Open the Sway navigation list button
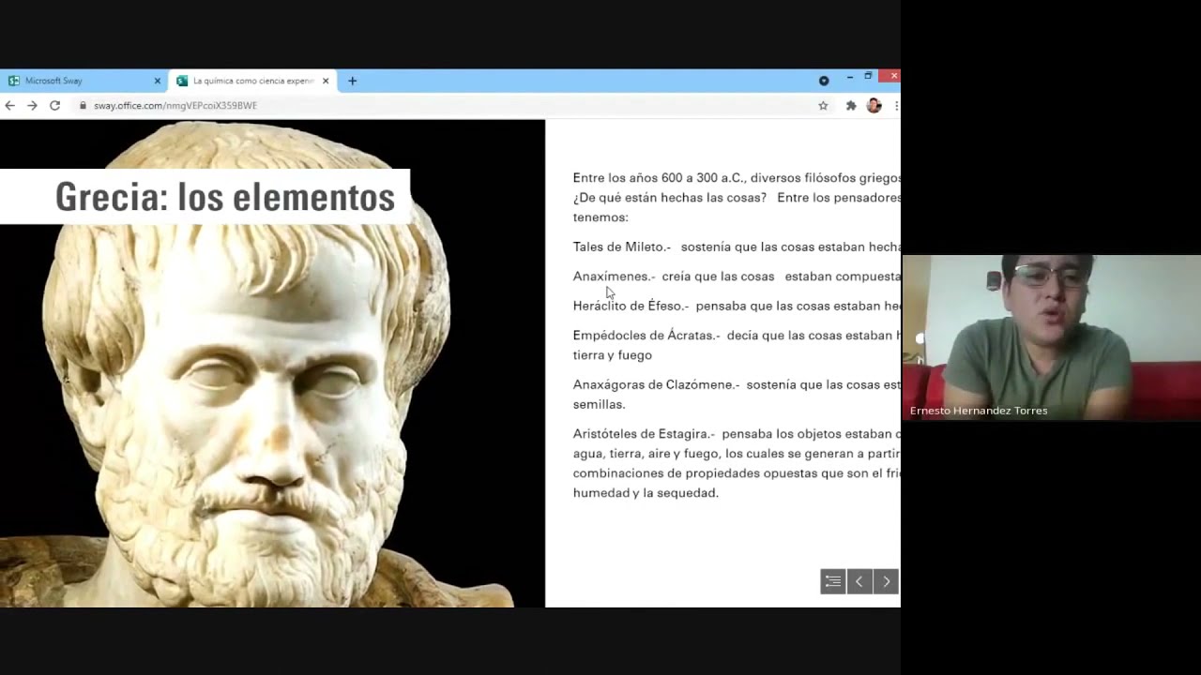The height and width of the screenshot is (675, 1201). (x=833, y=582)
